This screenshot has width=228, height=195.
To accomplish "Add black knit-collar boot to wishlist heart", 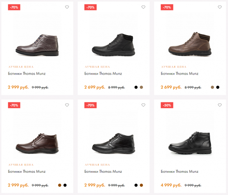I will click(x=143, y=7).
